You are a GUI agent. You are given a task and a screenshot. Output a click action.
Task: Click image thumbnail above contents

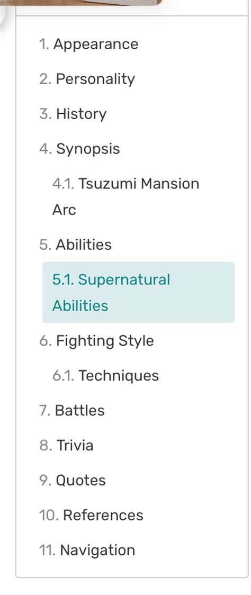(81, 2)
